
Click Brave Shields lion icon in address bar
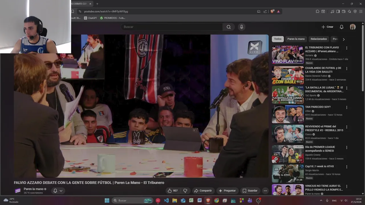point(272,11)
